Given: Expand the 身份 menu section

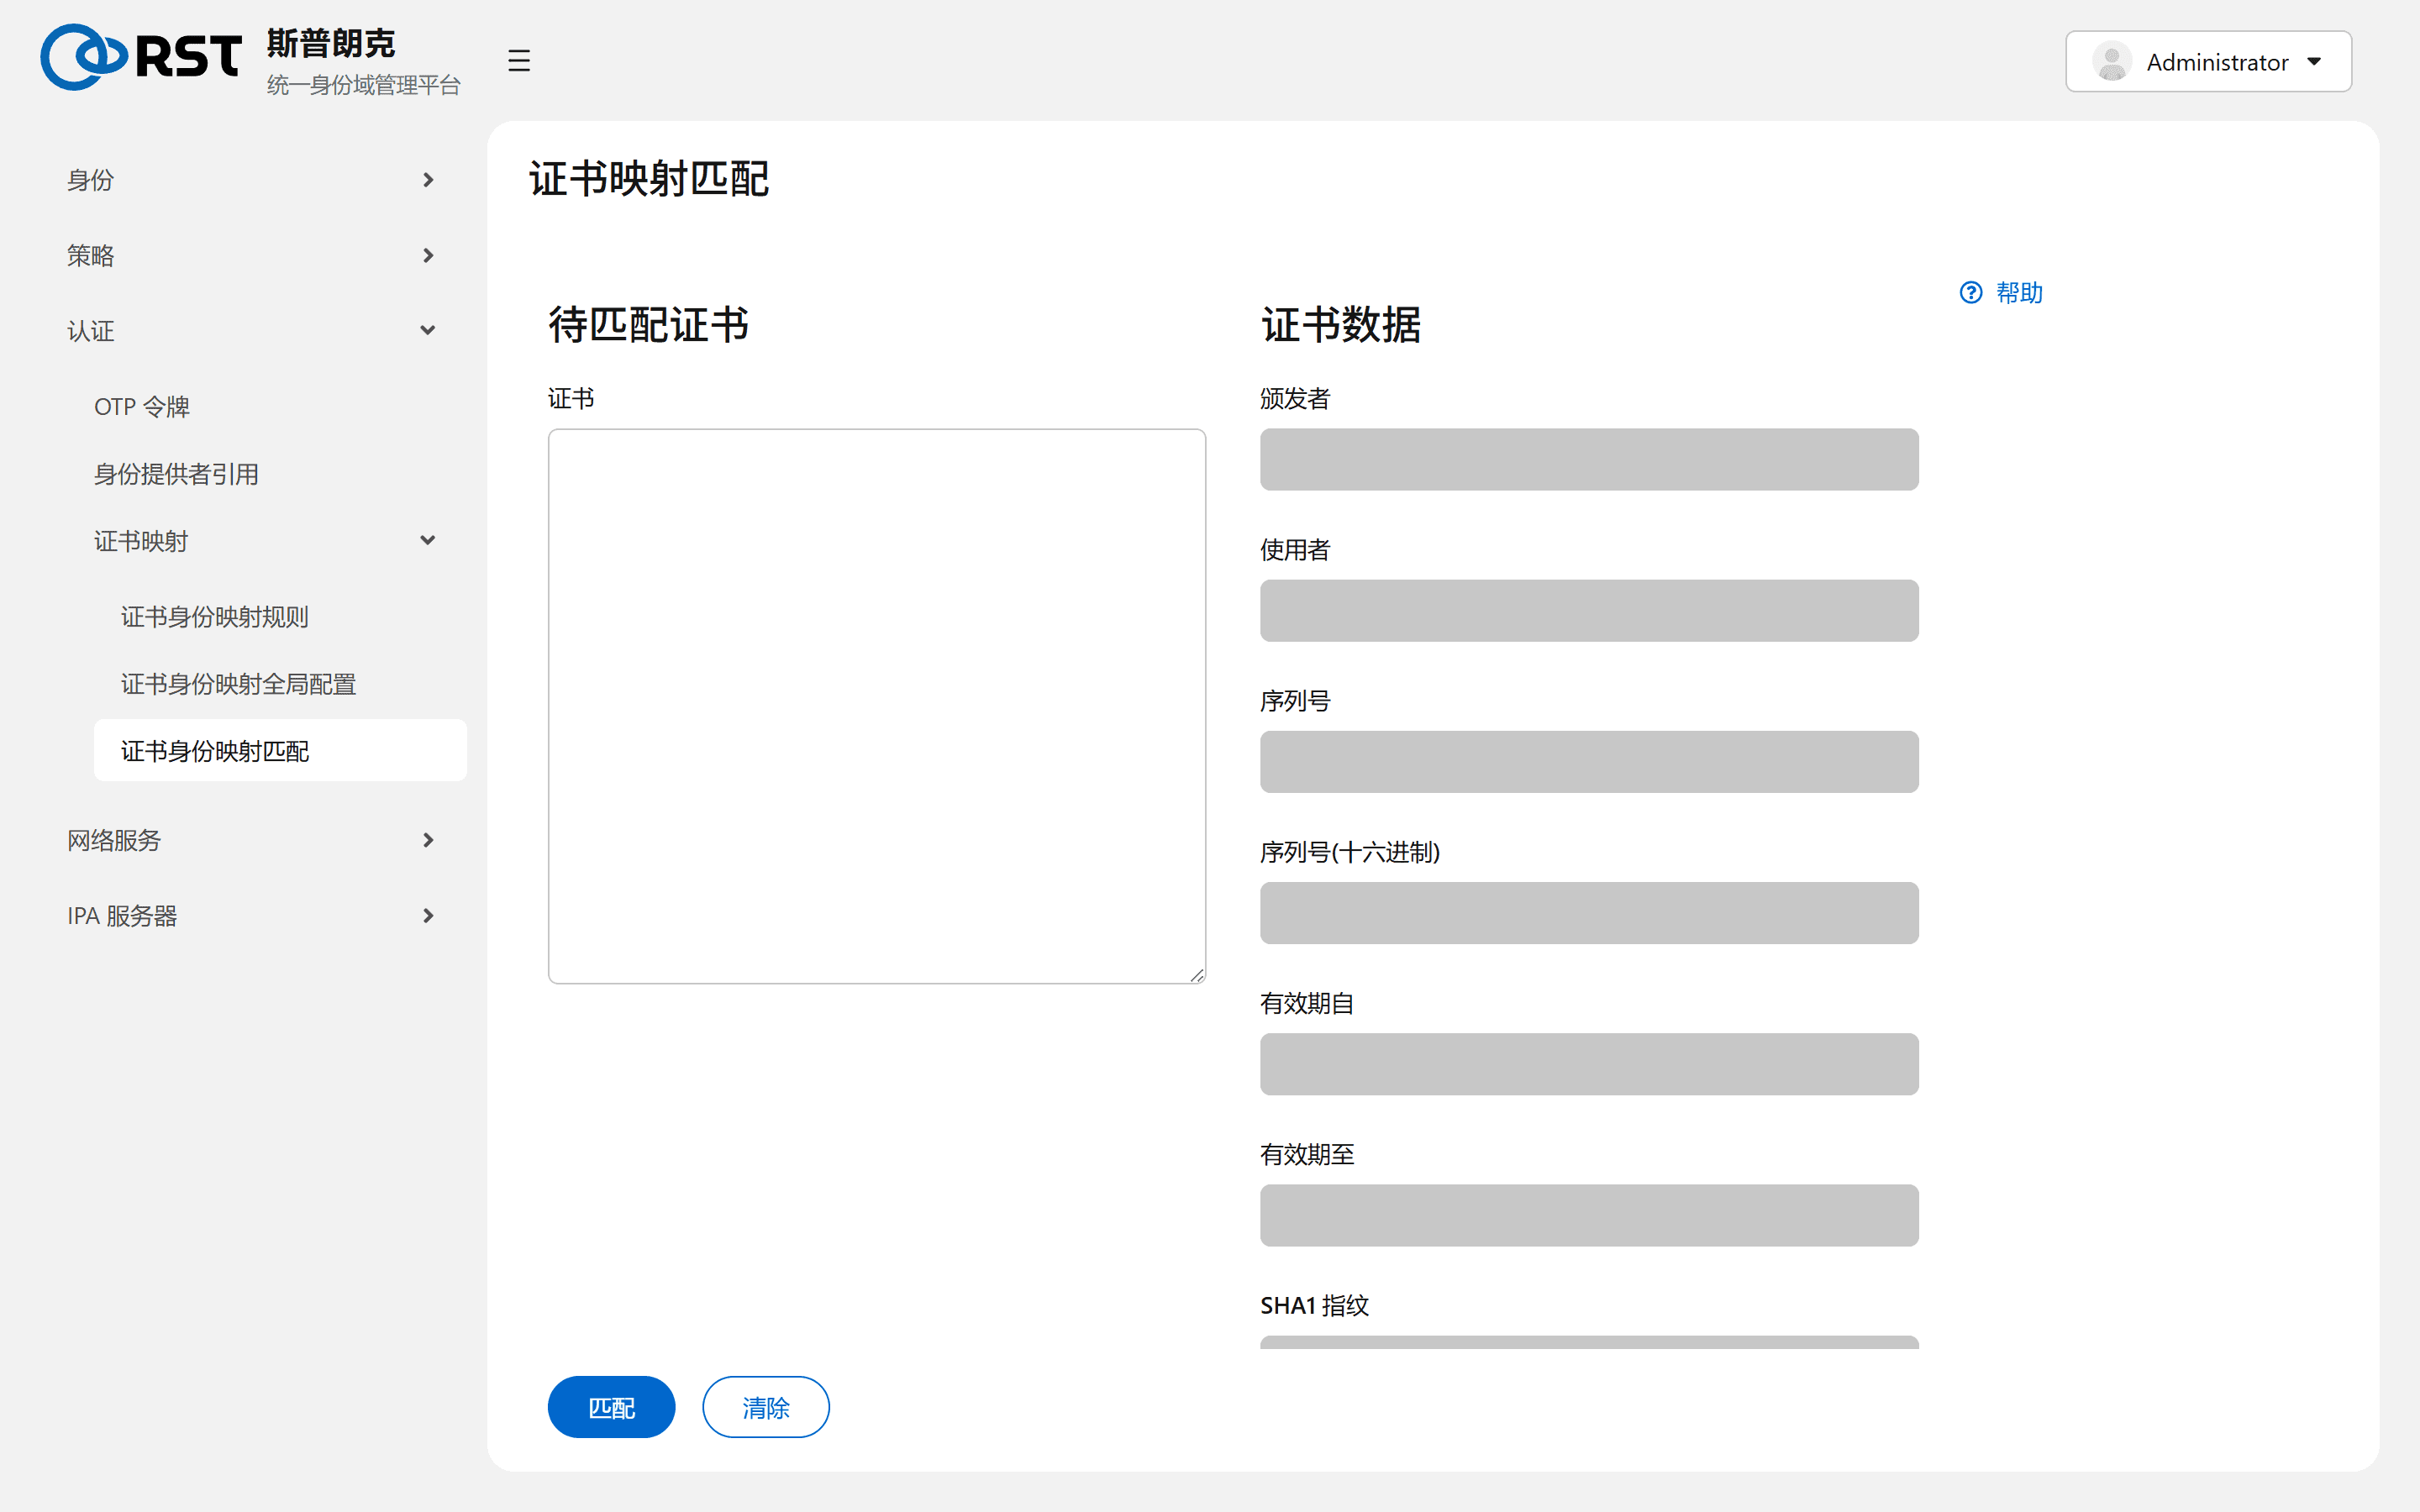Looking at the screenshot, I should pos(252,180).
